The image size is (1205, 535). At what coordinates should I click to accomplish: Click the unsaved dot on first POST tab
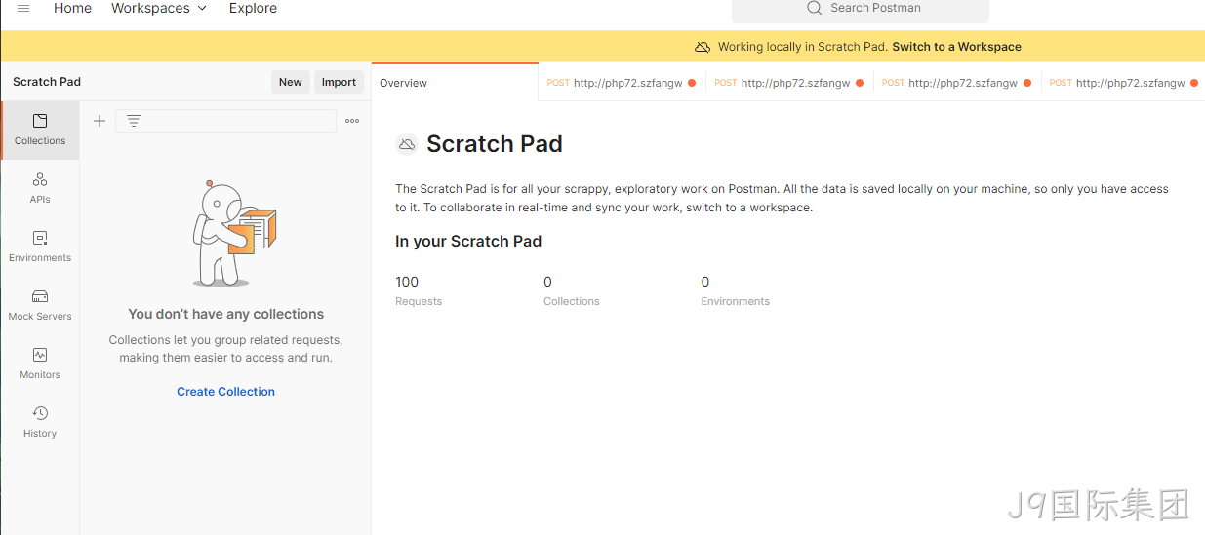click(x=692, y=83)
